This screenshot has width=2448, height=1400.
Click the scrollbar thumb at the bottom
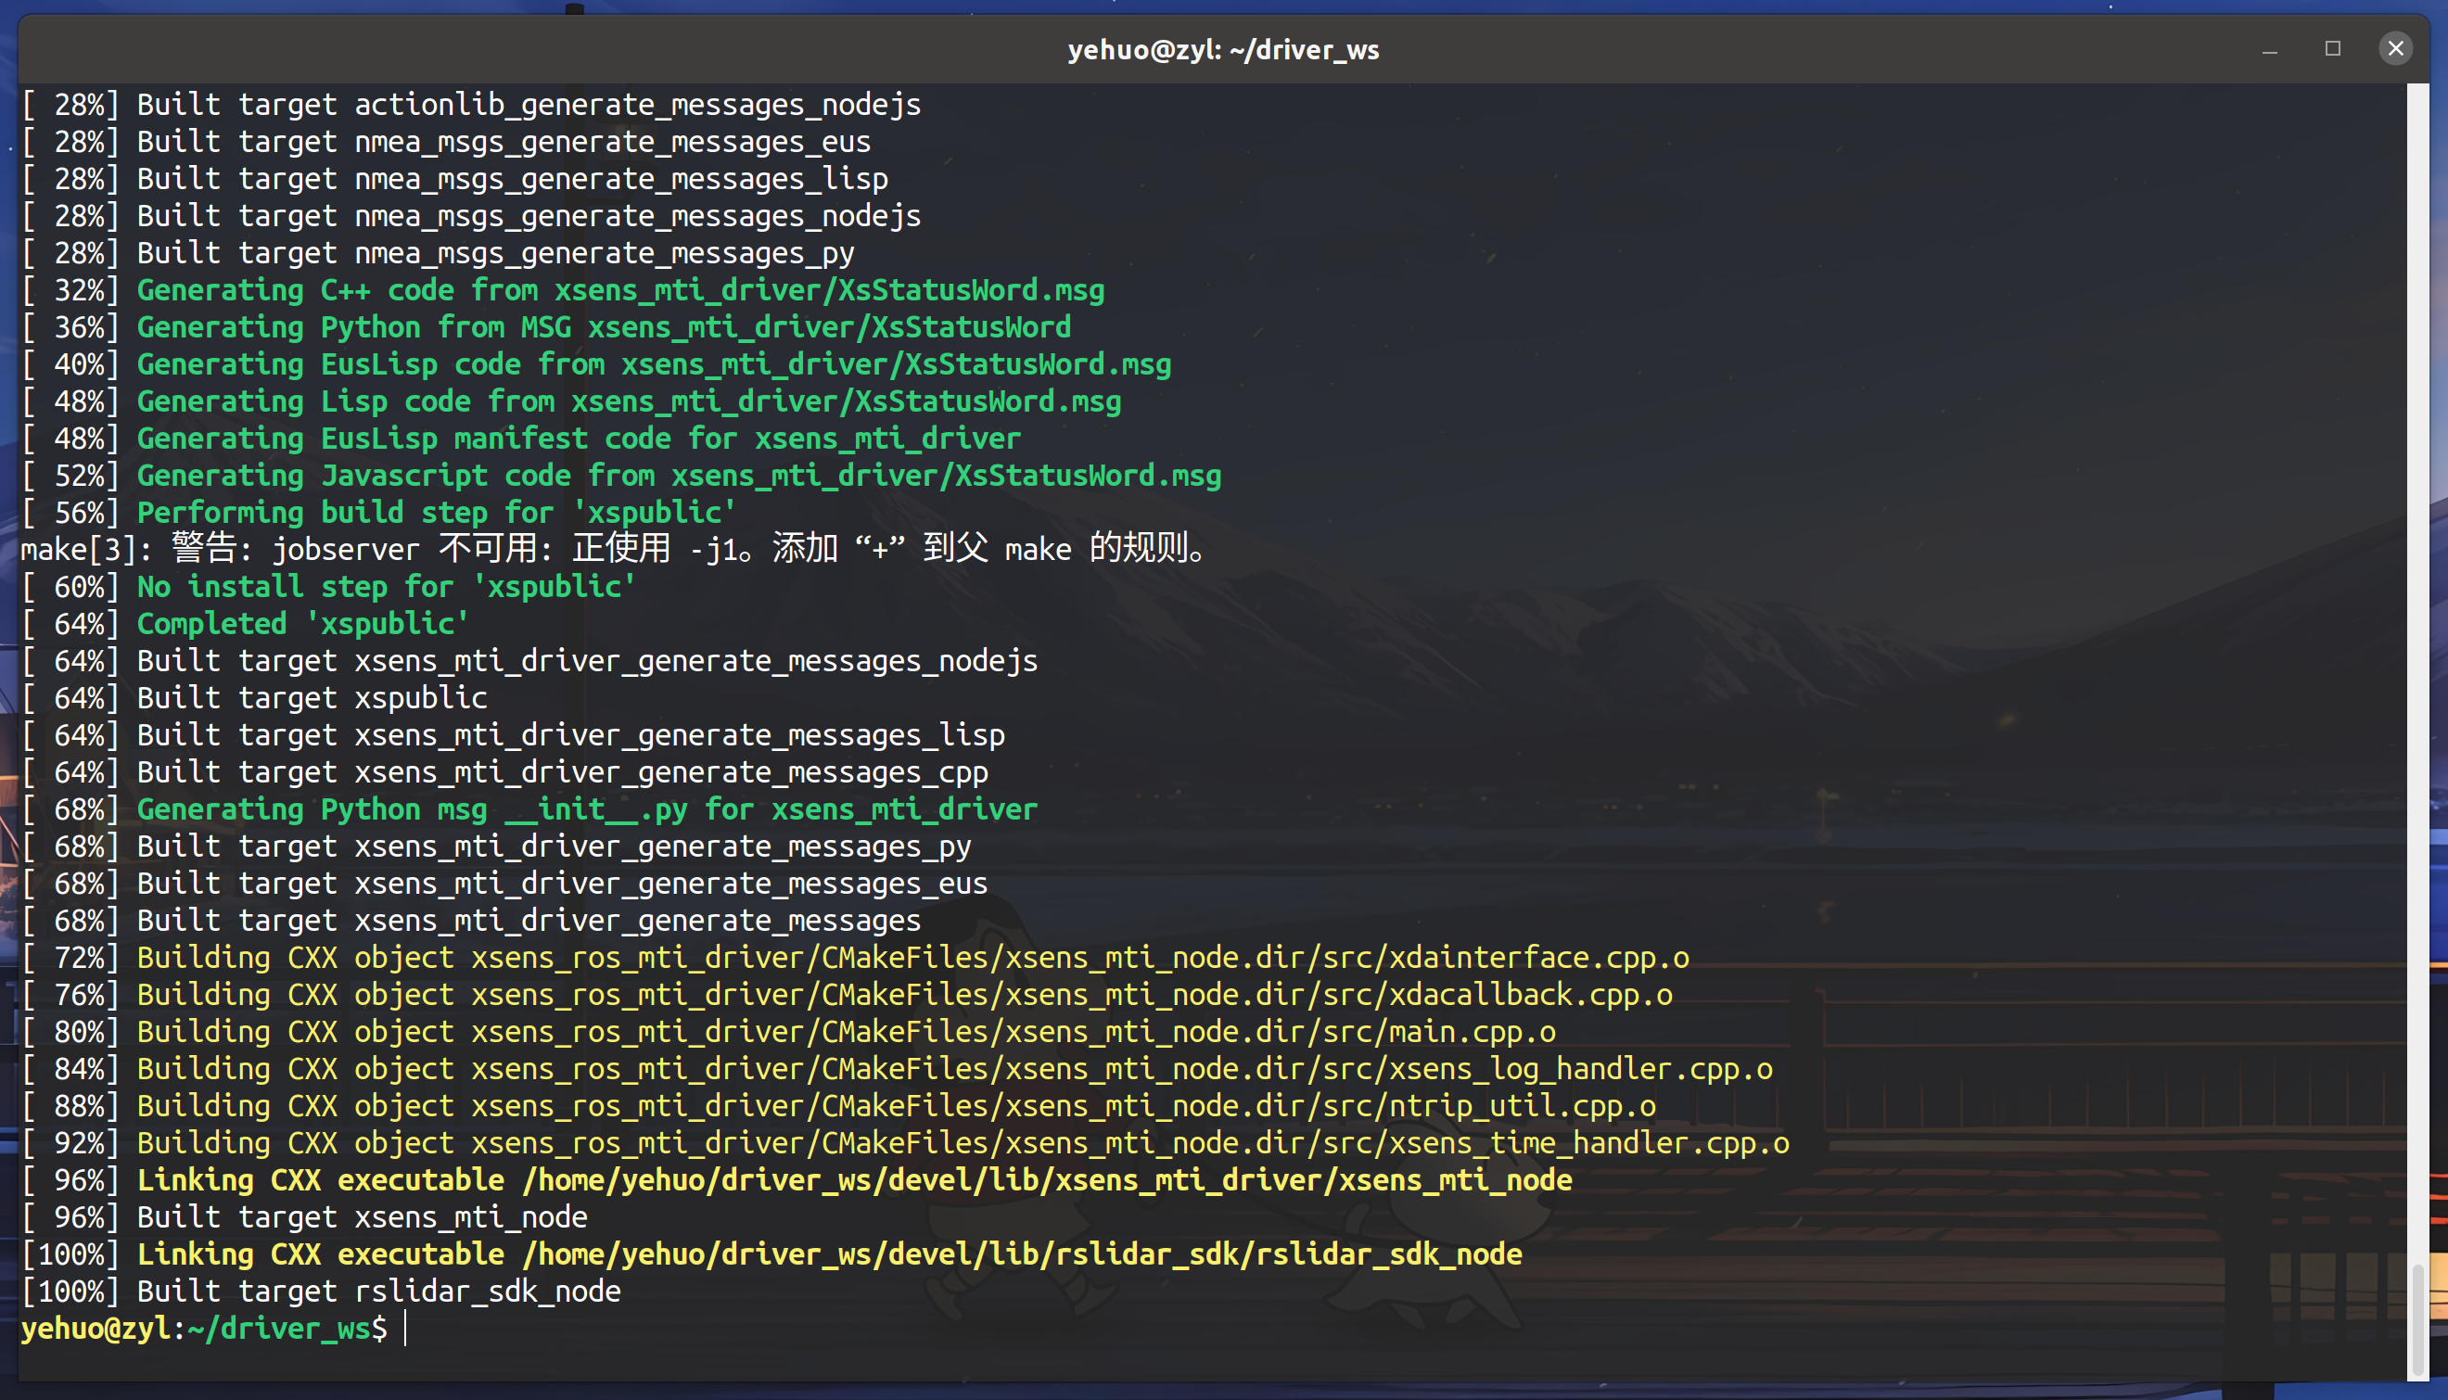click(2420, 1322)
